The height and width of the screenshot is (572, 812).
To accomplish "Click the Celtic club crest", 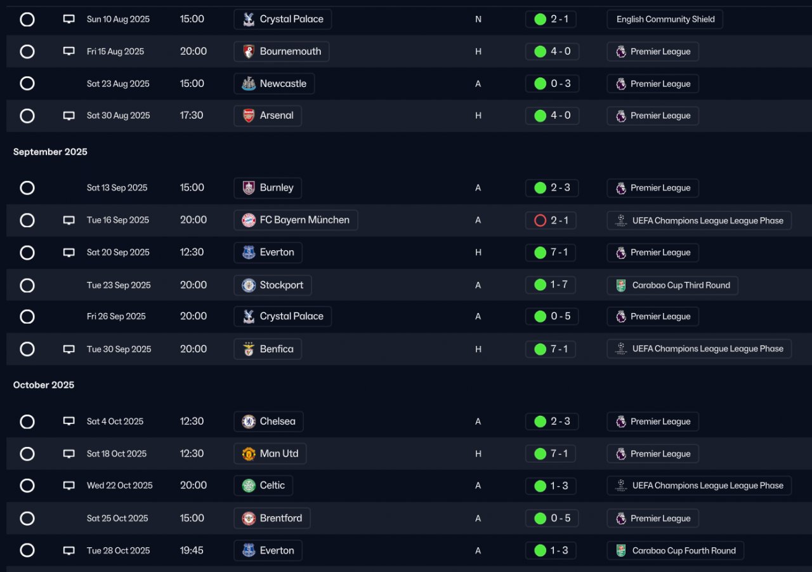I will point(249,486).
